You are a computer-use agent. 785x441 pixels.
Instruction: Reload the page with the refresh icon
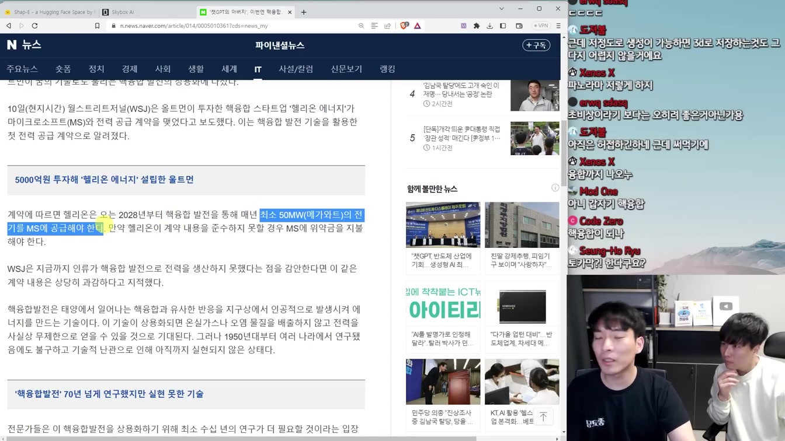click(34, 26)
